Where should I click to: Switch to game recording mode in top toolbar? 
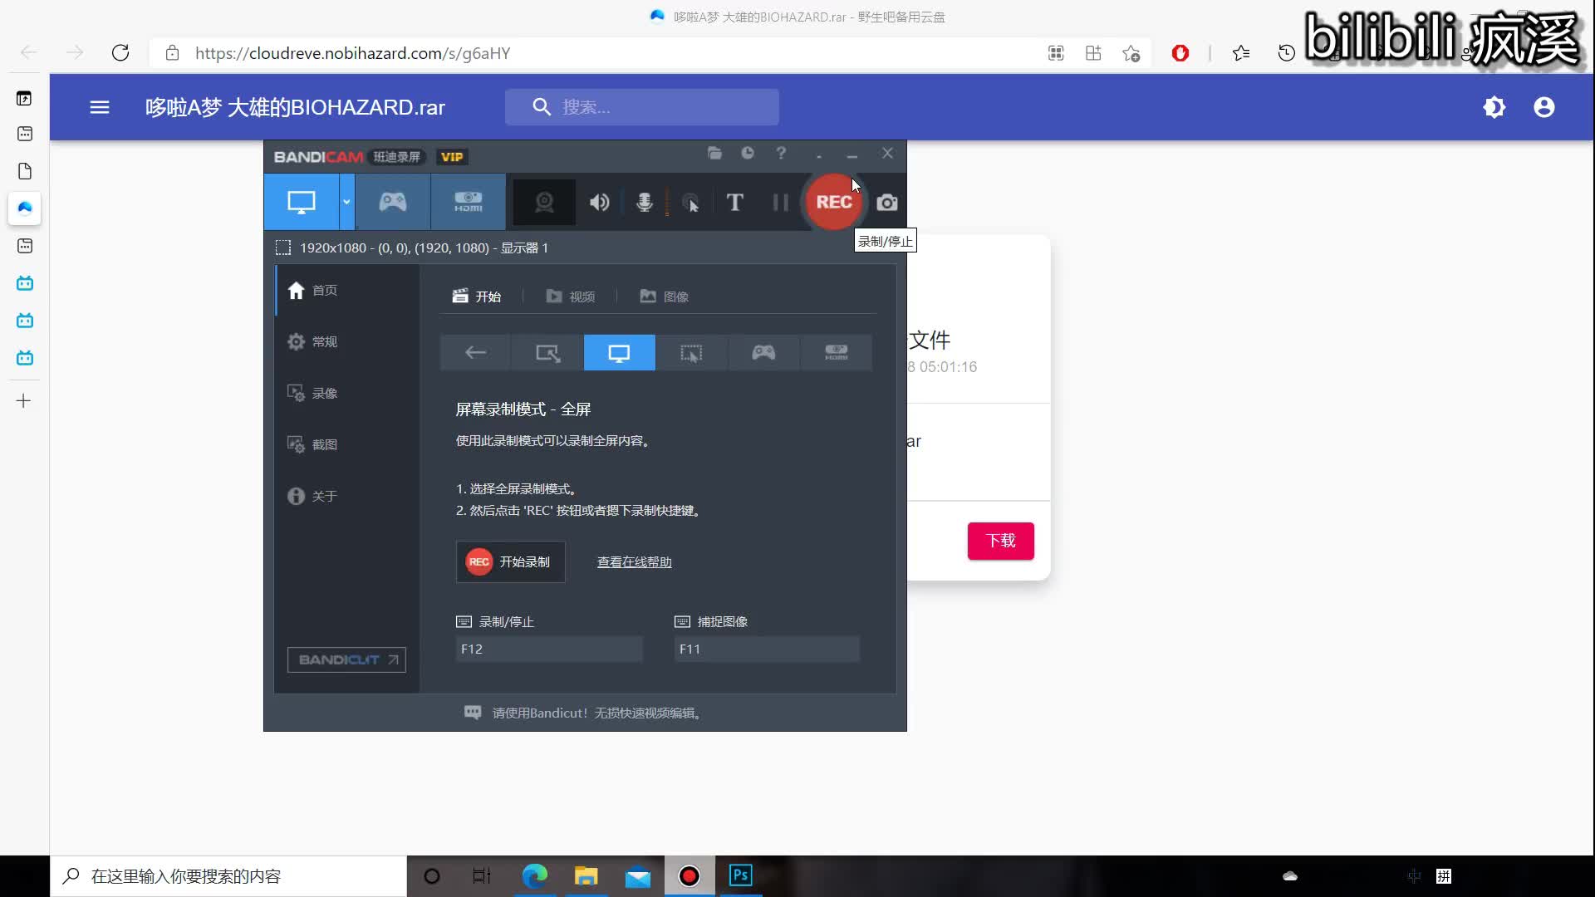click(x=393, y=202)
